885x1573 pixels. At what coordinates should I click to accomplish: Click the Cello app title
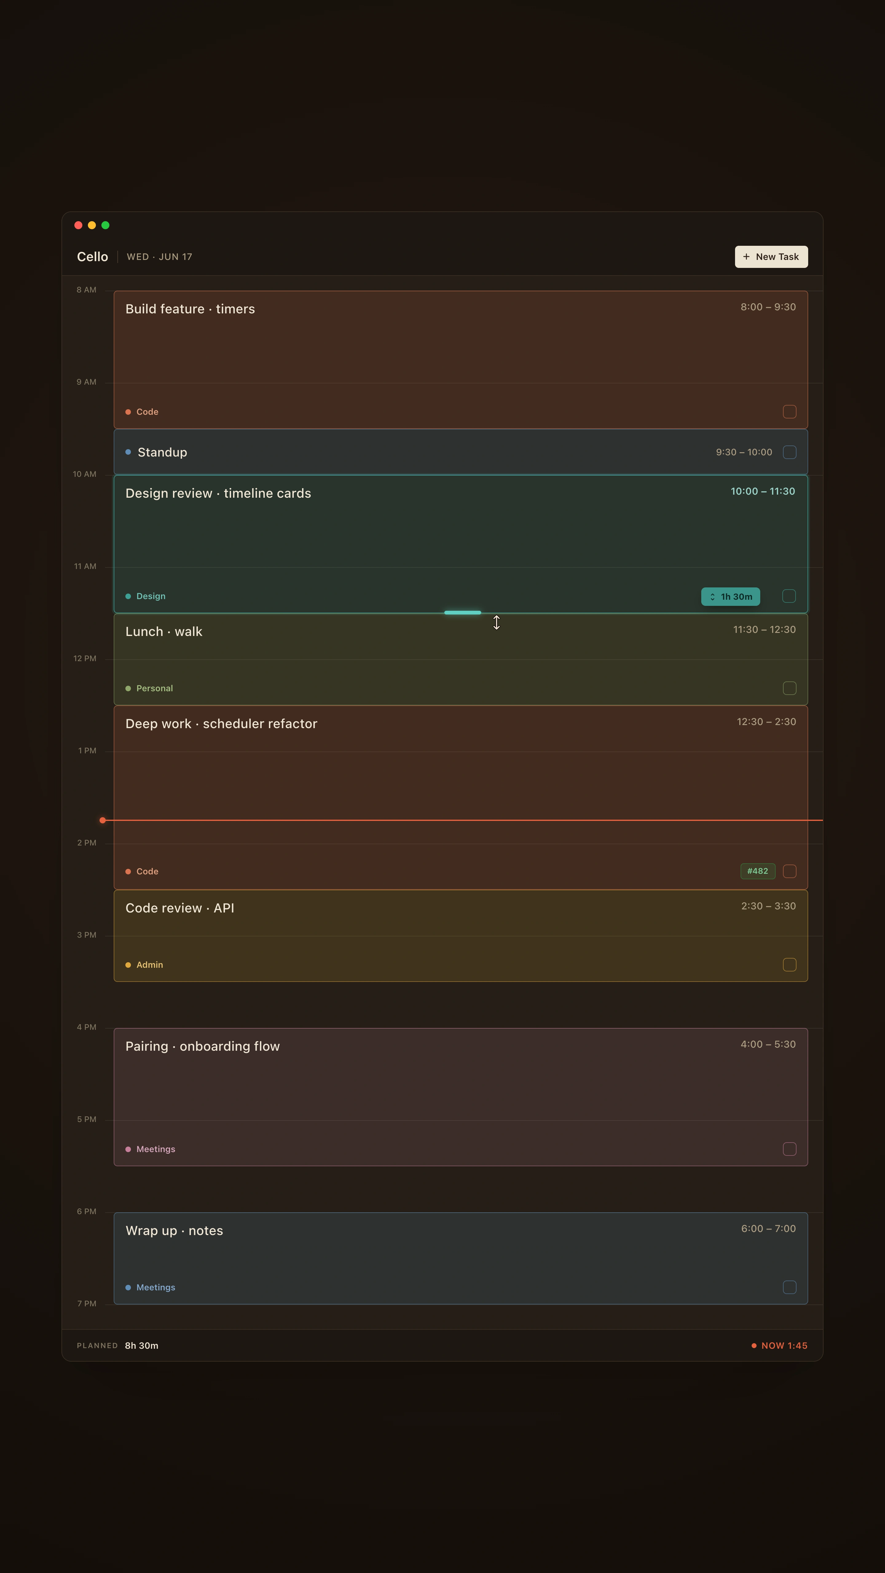click(92, 257)
